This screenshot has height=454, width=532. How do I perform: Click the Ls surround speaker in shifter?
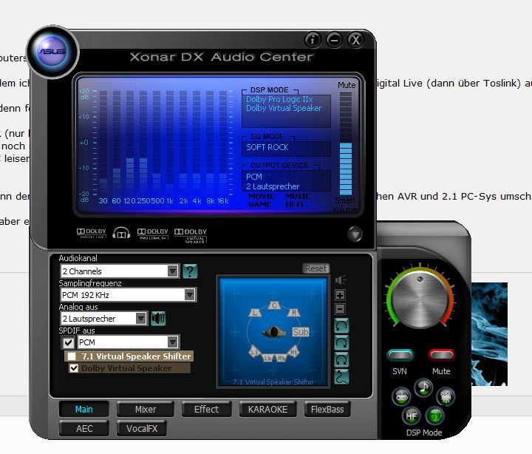tap(255, 351)
